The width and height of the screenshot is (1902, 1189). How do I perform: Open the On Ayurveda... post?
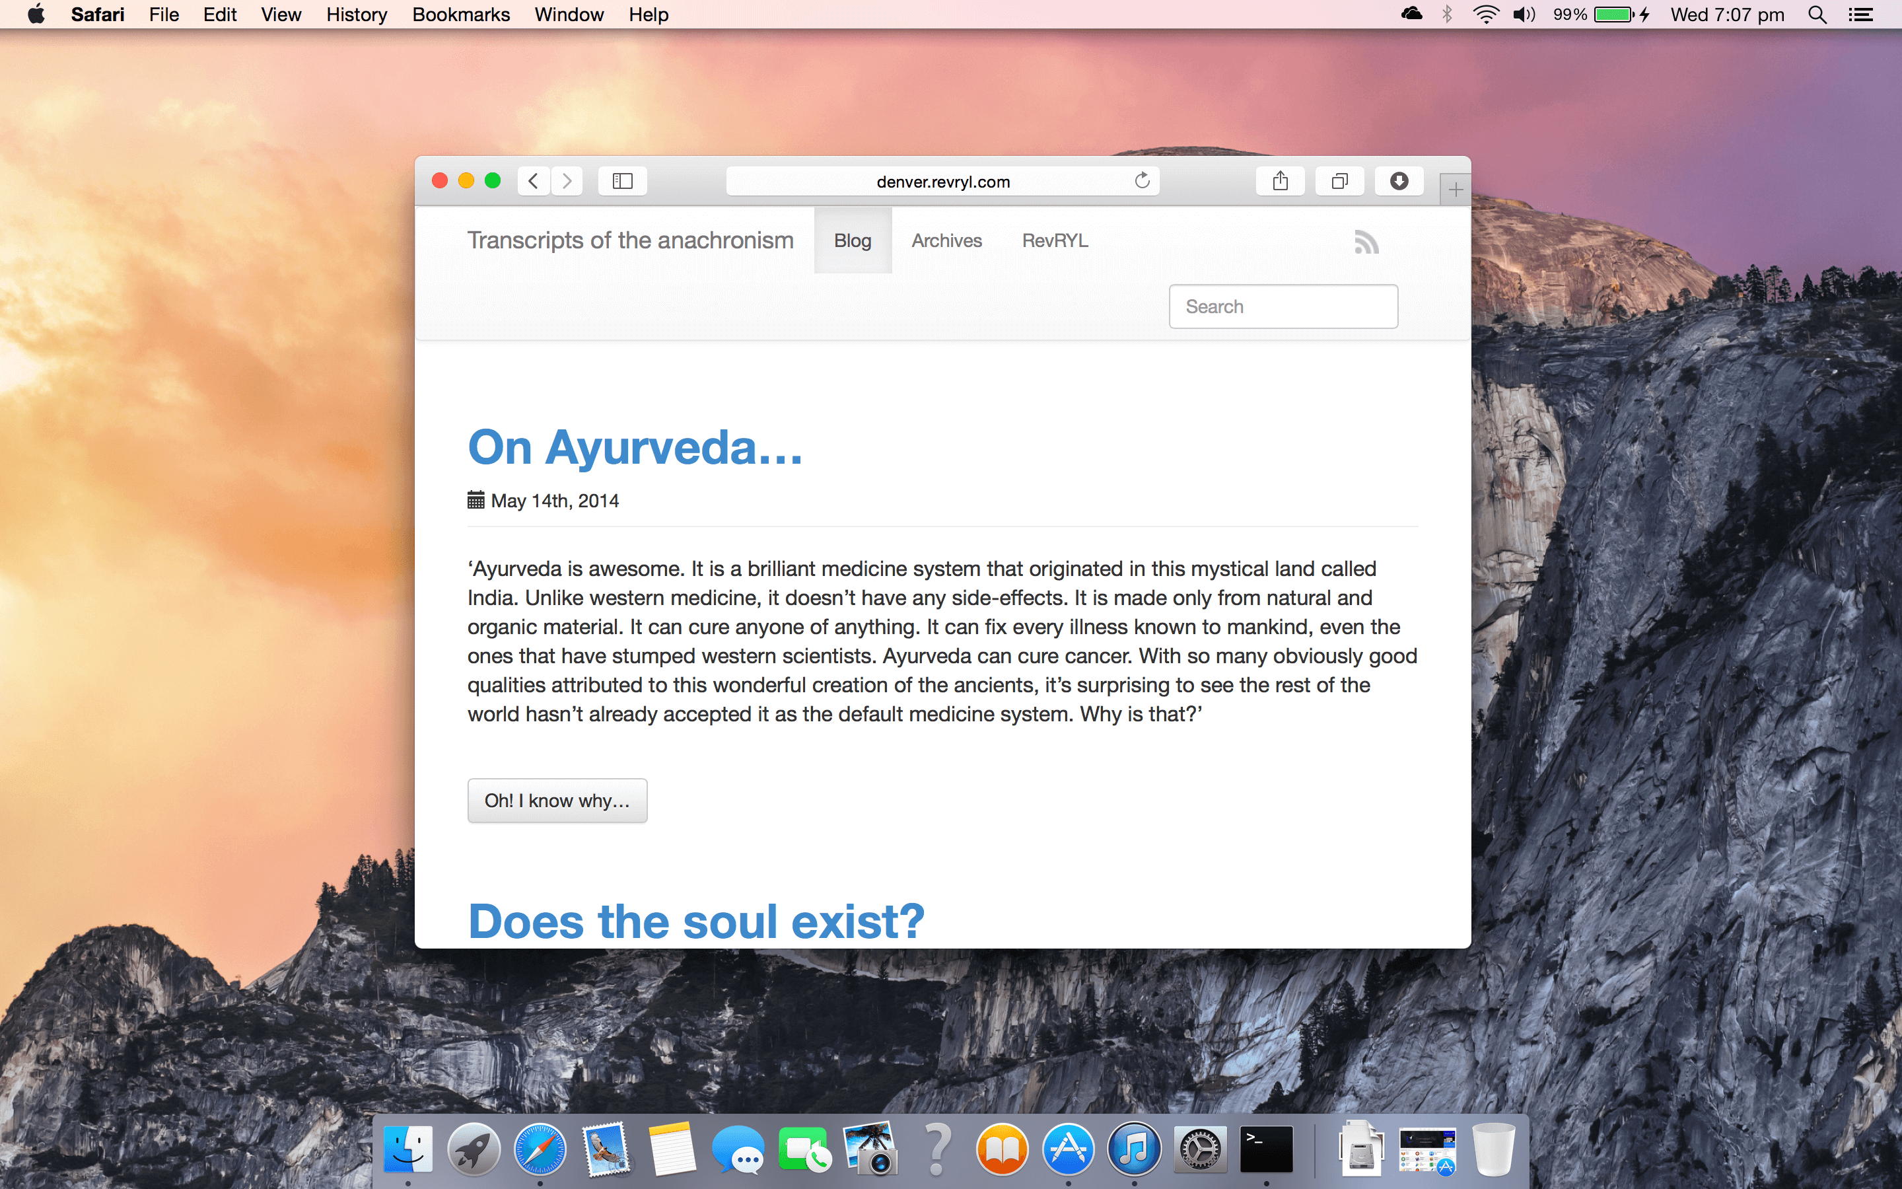pyautogui.click(x=635, y=447)
